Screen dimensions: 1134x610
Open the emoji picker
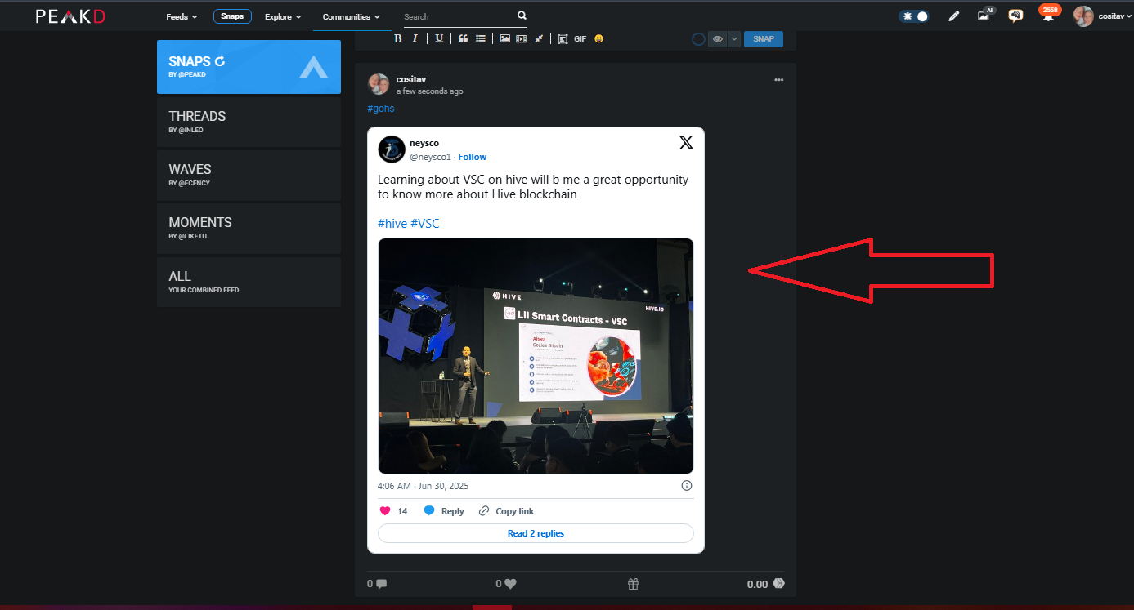point(599,38)
